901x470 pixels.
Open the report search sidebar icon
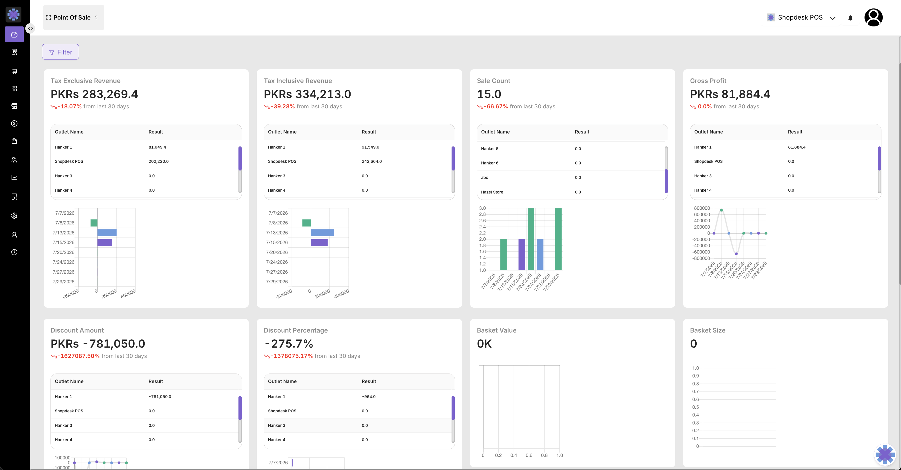click(14, 196)
